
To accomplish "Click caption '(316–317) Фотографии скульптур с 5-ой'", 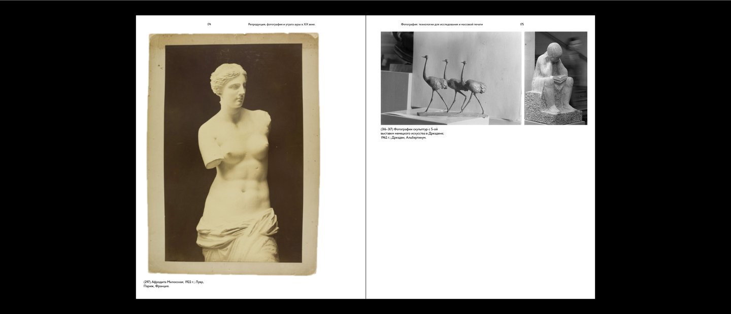I will click(409, 129).
